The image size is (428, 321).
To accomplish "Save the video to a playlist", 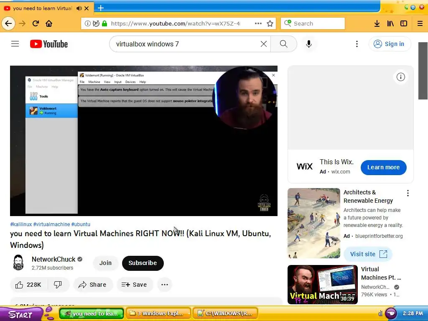I will [x=134, y=285].
